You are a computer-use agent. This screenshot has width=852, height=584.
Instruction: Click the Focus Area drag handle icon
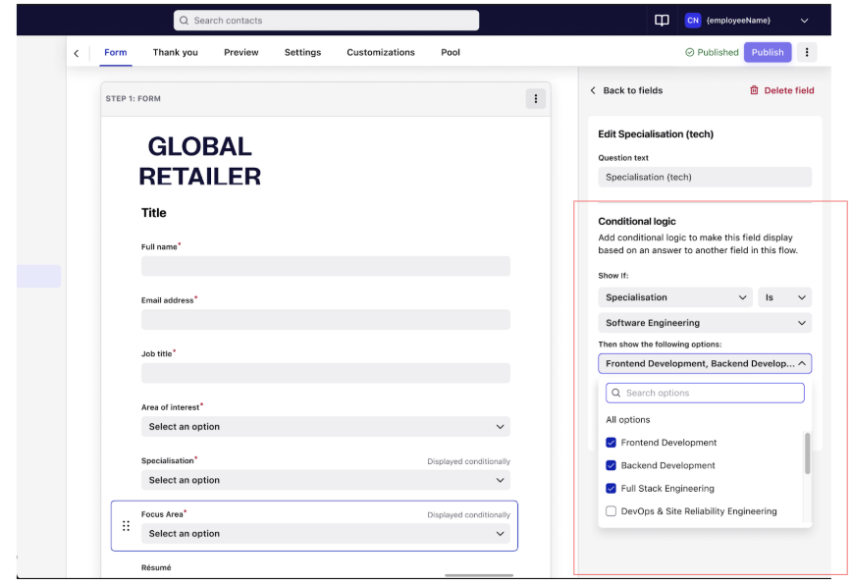pos(126,526)
